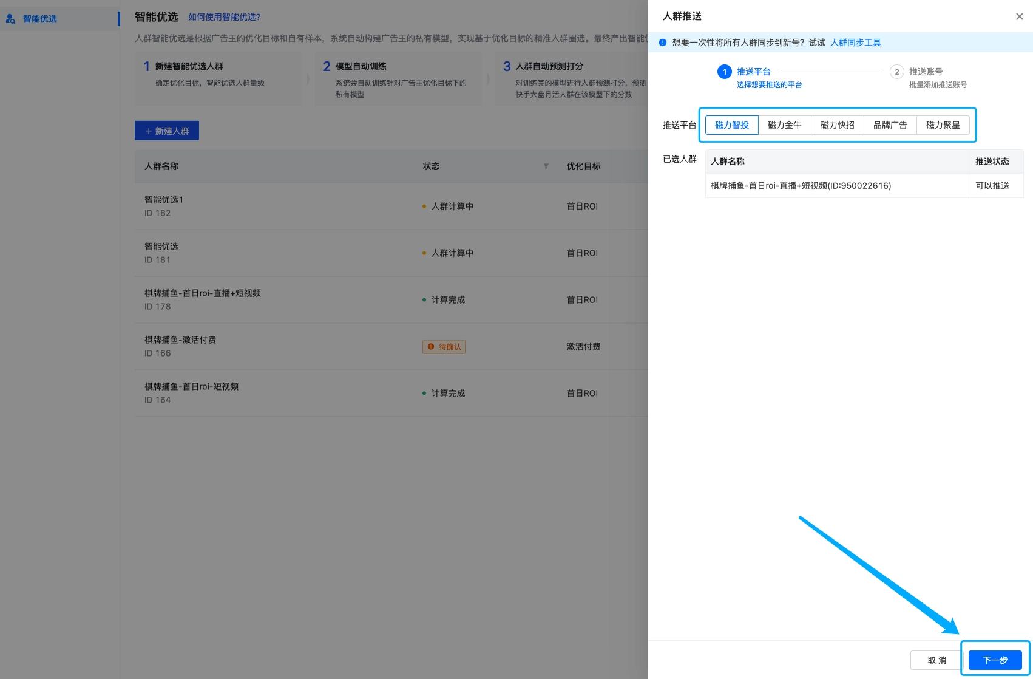Click the 新建人群 button

tap(166, 131)
